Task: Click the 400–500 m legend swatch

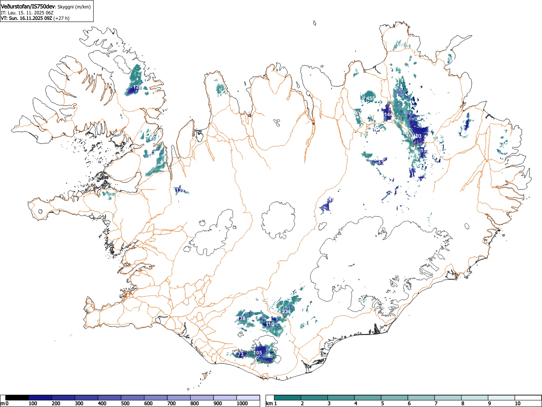Action: (x=110, y=398)
